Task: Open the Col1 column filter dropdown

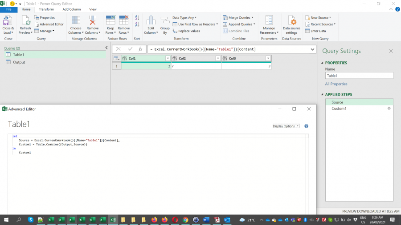Action: [x=168, y=58]
